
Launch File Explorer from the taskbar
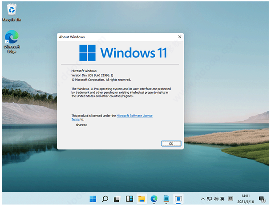click(x=142, y=199)
